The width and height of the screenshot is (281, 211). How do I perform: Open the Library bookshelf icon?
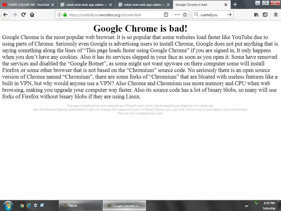tap(256, 15)
